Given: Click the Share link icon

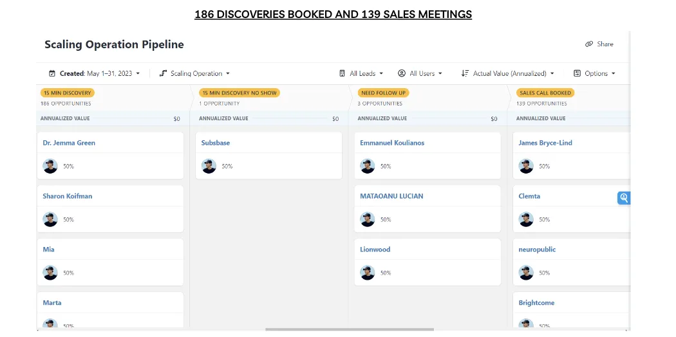Looking at the screenshot, I should pyautogui.click(x=588, y=44).
